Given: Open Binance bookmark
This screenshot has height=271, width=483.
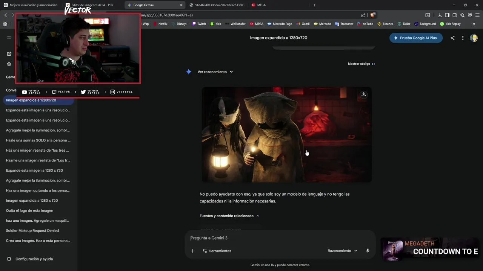Looking at the screenshot, I should pos(385,24).
